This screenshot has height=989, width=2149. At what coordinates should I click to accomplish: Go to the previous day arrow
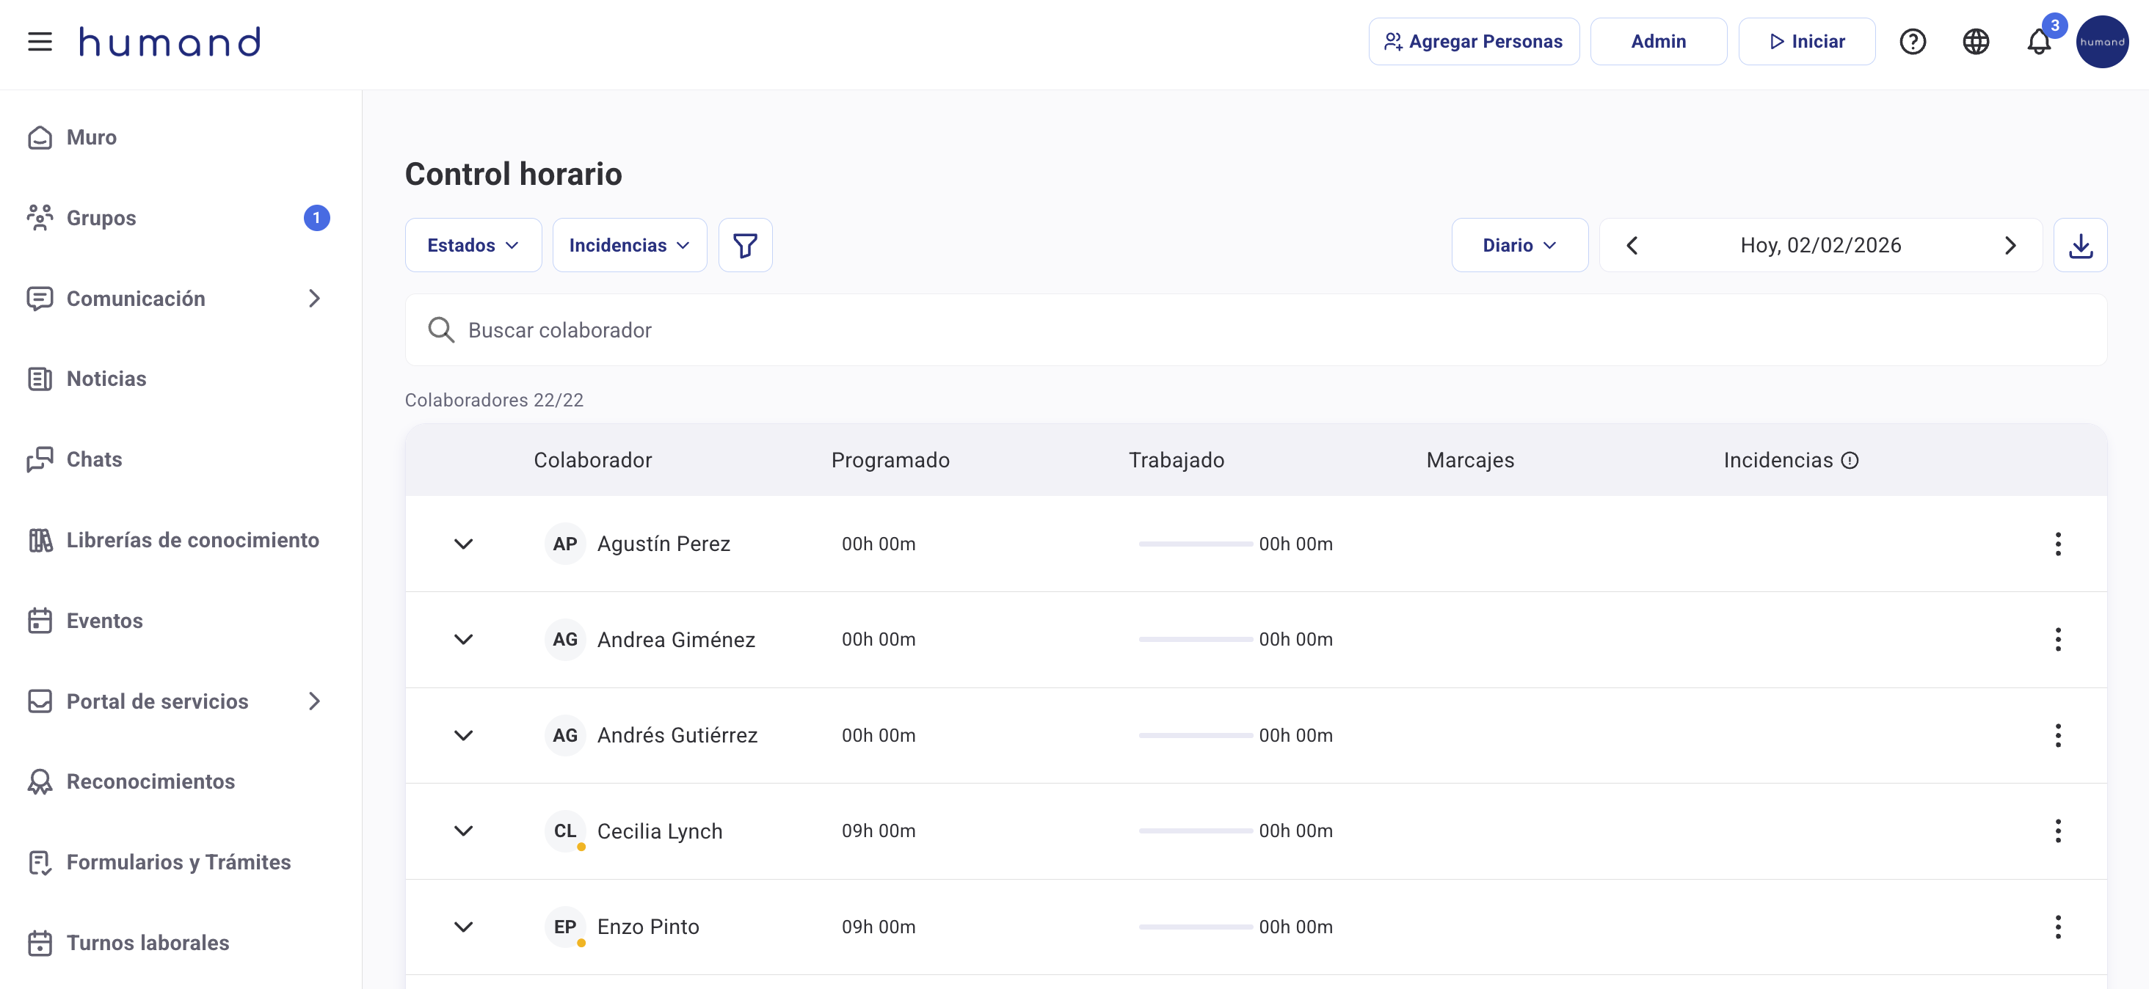1632,245
